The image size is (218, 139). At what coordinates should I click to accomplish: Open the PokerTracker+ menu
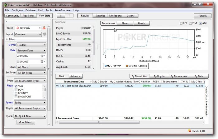click(x=62, y=10)
